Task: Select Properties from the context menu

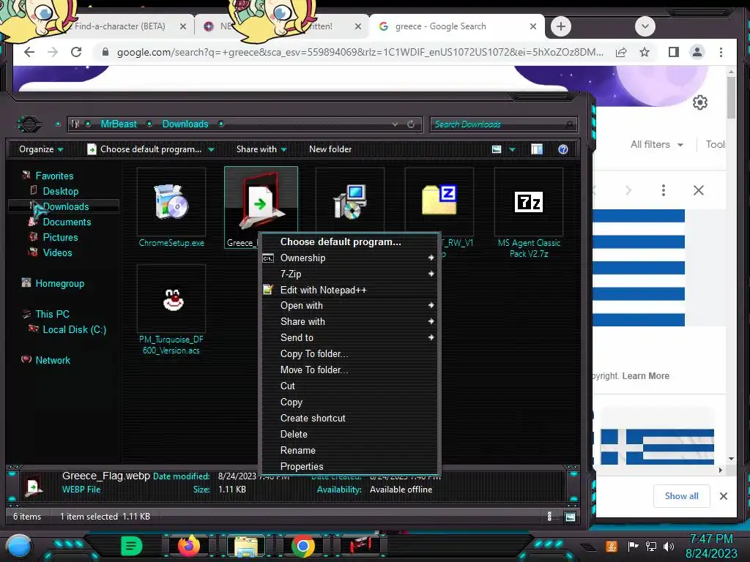Action: [x=349, y=466]
